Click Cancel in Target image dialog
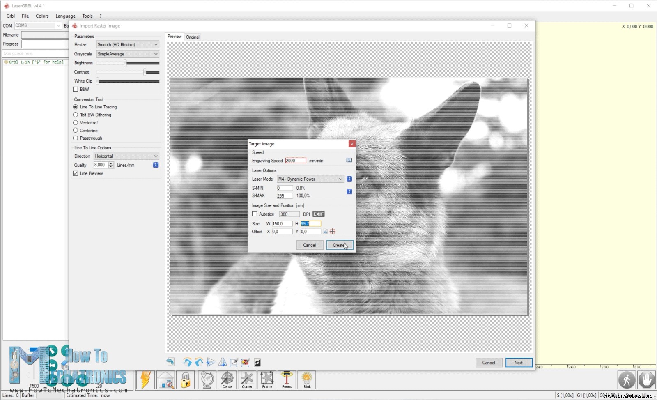This screenshot has height=400, width=657. pyautogui.click(x=310, y=245)
